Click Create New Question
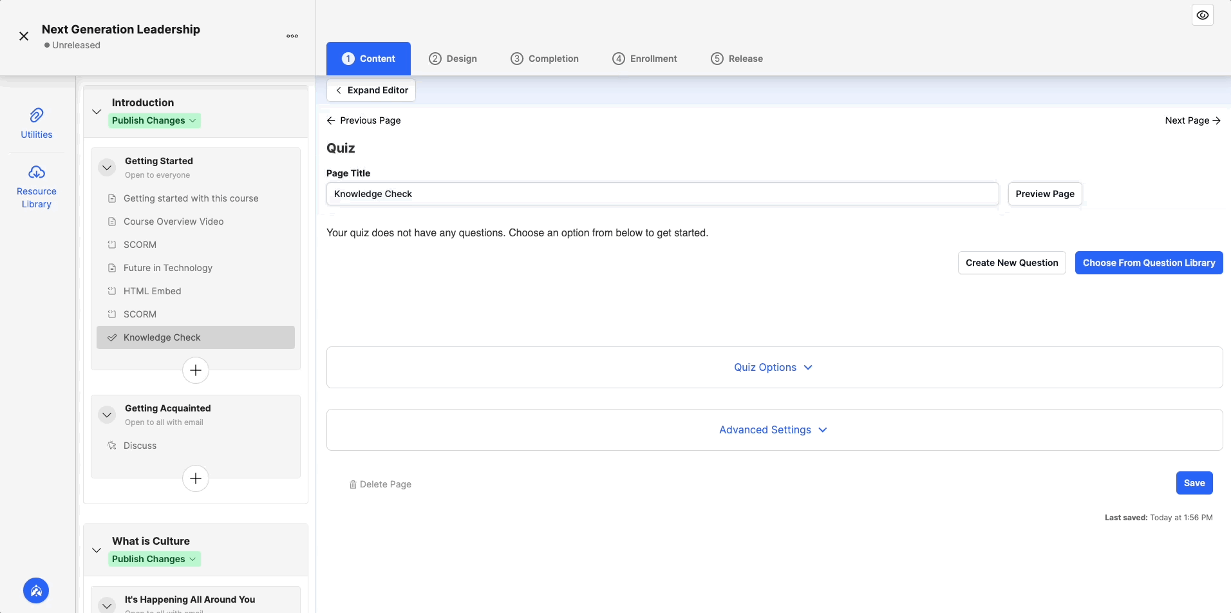The width and height of the screenshot is (1231, 613). (x=1011, y=263)
